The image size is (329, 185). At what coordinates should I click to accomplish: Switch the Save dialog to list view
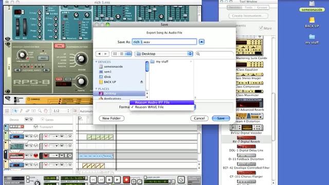coord(121,54)
